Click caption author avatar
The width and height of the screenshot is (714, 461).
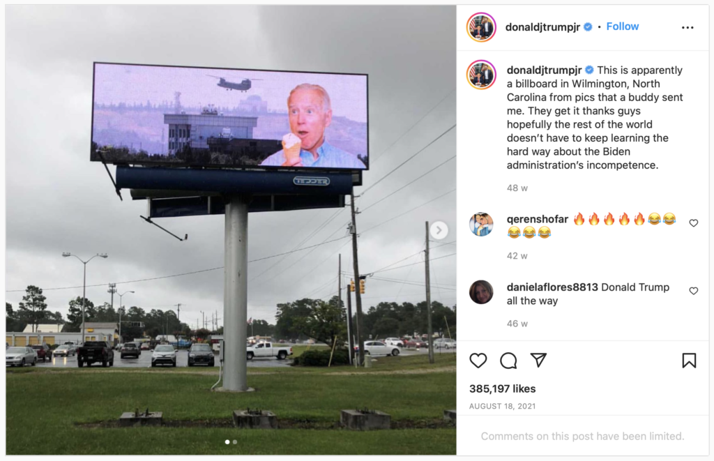(481, 74)
